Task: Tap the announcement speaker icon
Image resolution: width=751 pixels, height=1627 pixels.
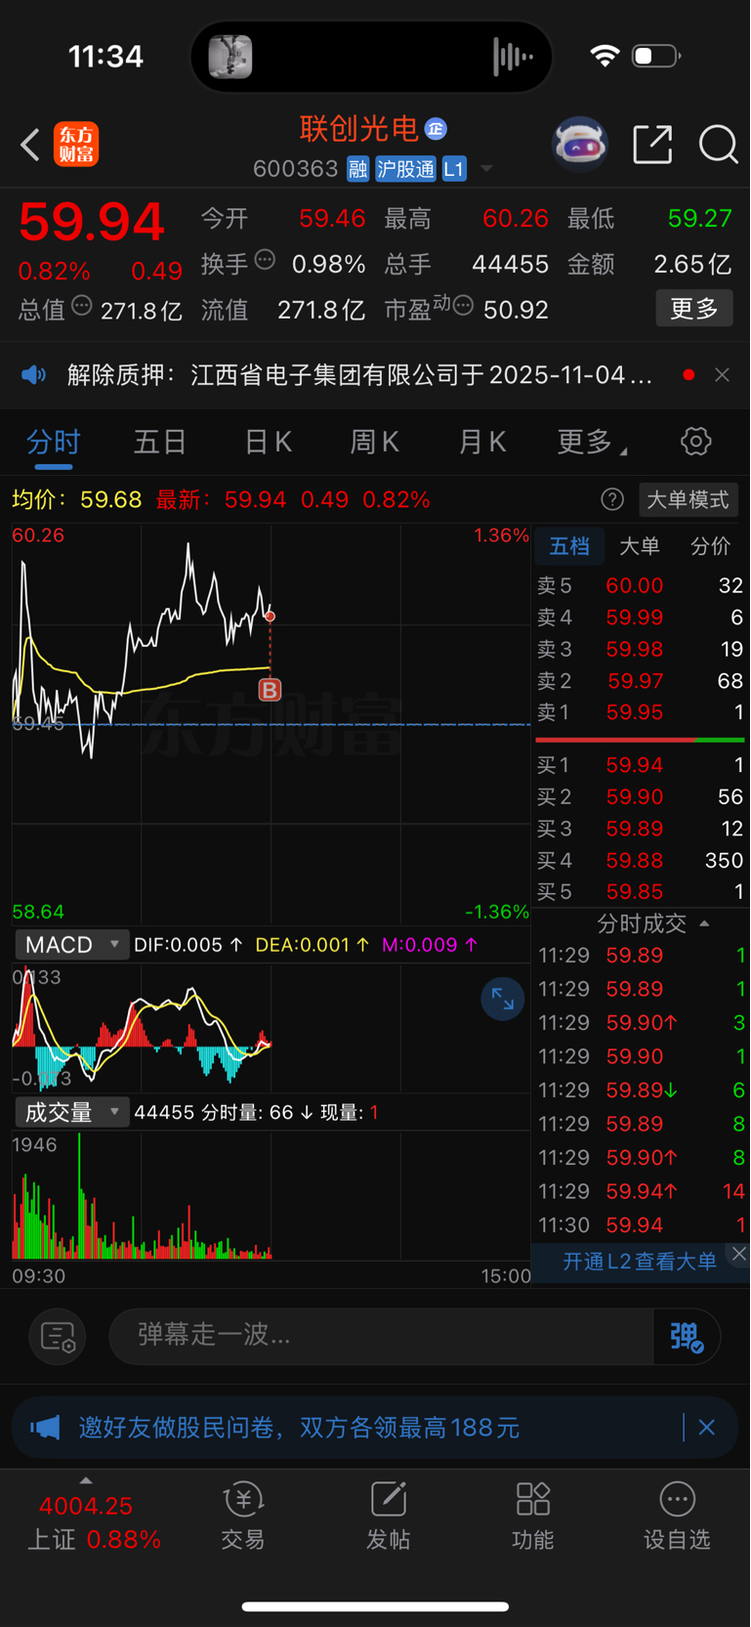Action: click(x=34, y=375)
